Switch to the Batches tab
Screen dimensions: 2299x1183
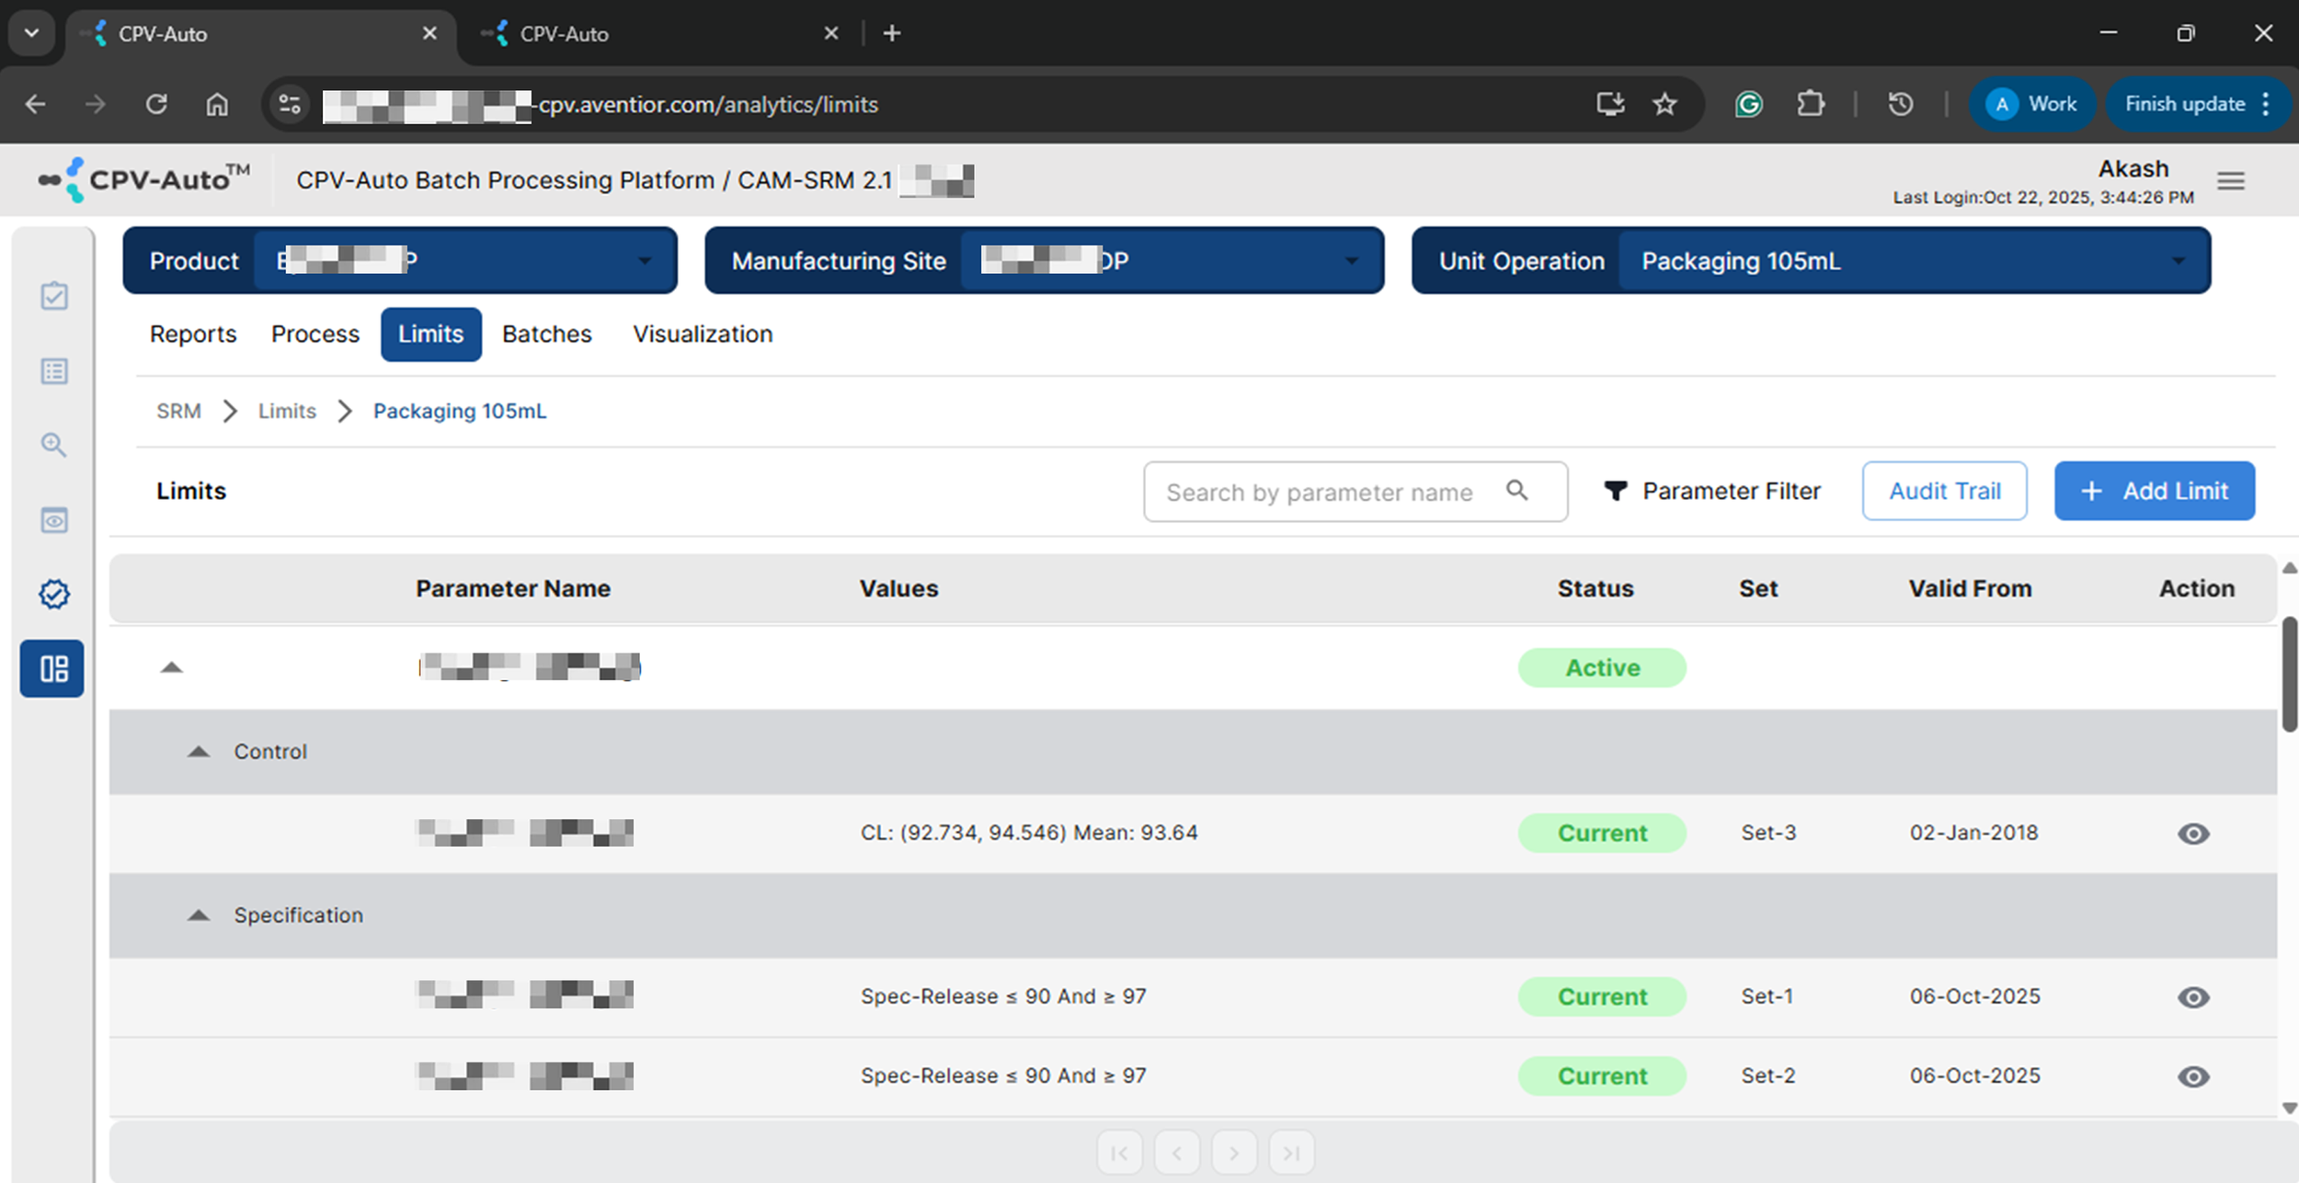click(546, 334)
